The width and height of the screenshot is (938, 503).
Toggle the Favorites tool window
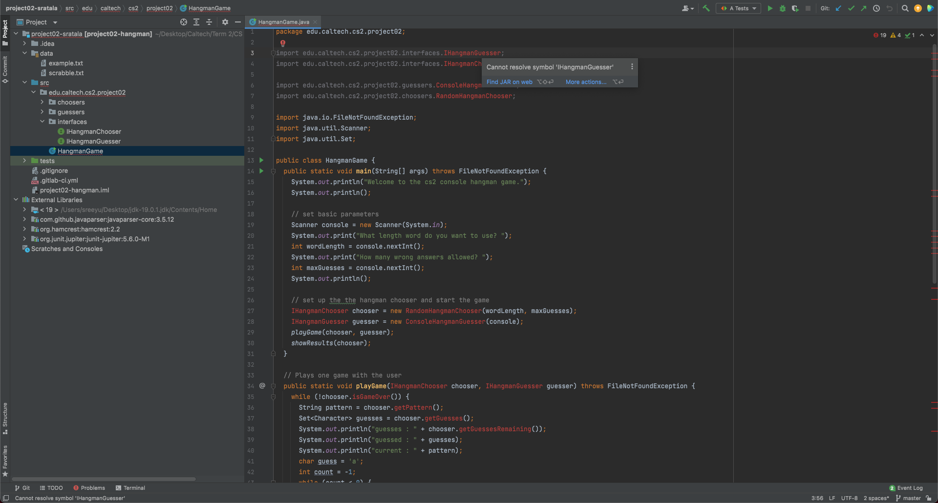[x=5, y=460]
